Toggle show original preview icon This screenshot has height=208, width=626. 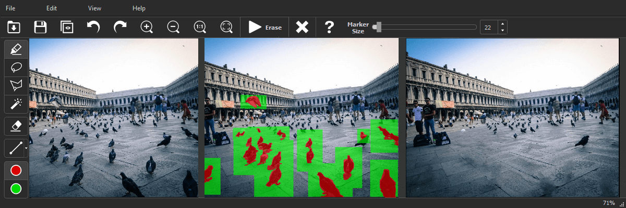67,27
